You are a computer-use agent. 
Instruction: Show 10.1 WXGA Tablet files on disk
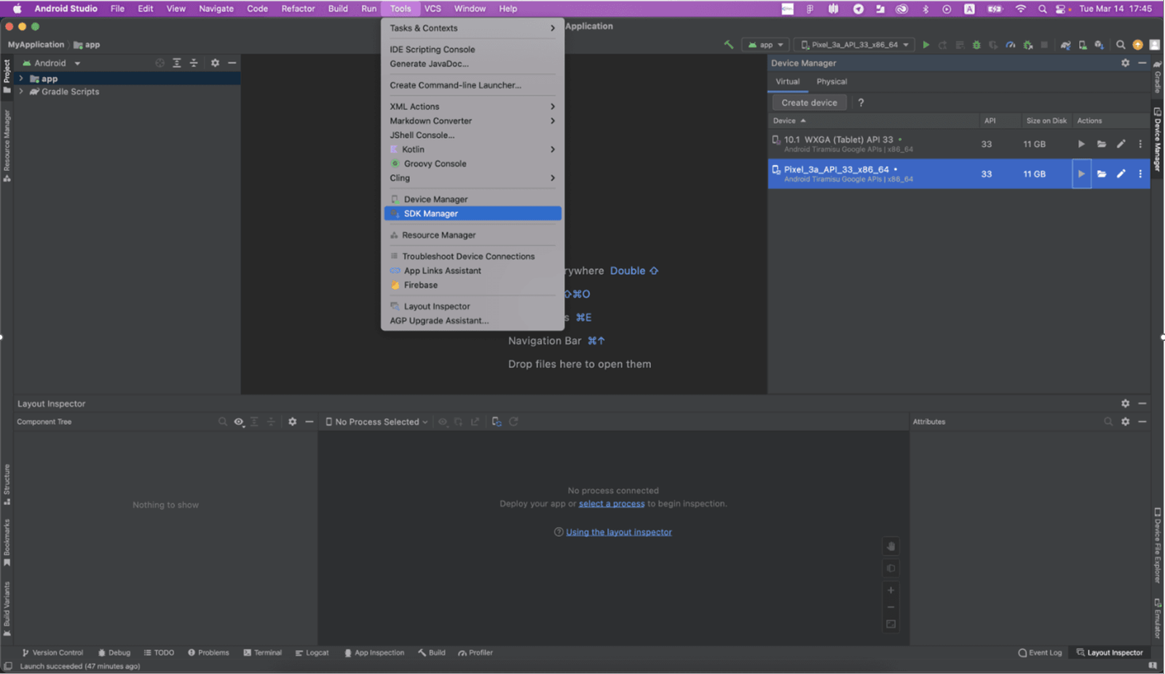(1102, 144)
